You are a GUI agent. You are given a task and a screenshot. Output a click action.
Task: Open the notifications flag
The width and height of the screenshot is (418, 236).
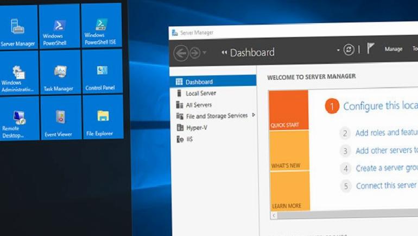click(370, 48)
